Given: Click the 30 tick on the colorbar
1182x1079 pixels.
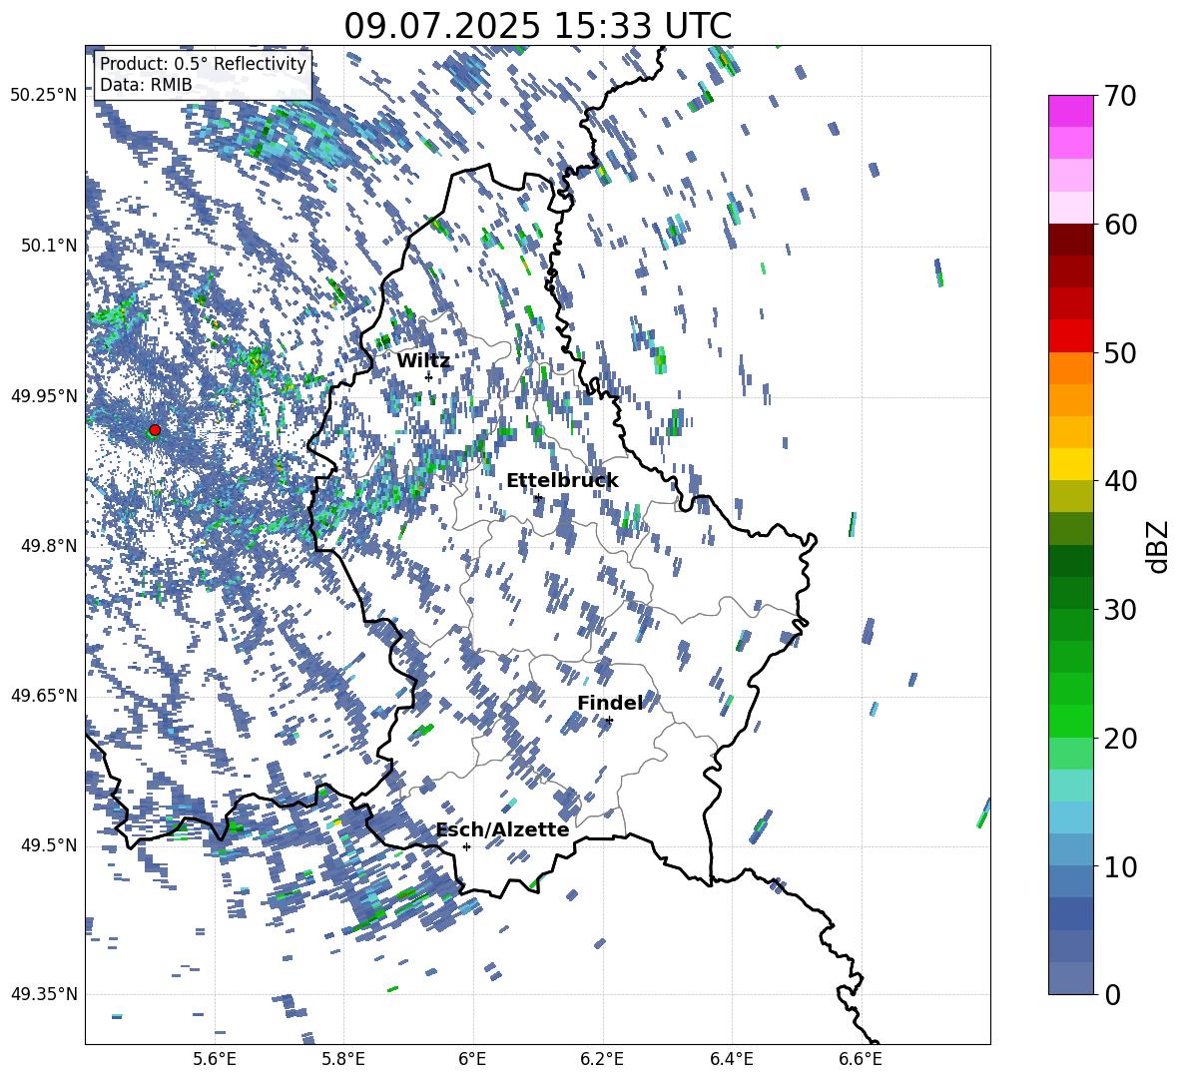Looking at the screenshot, I should click(1119, 610).
